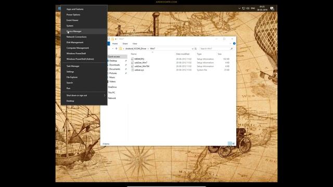Open the network tray icon
This screenshot has width=333, height=187.
tap(244, 8)
